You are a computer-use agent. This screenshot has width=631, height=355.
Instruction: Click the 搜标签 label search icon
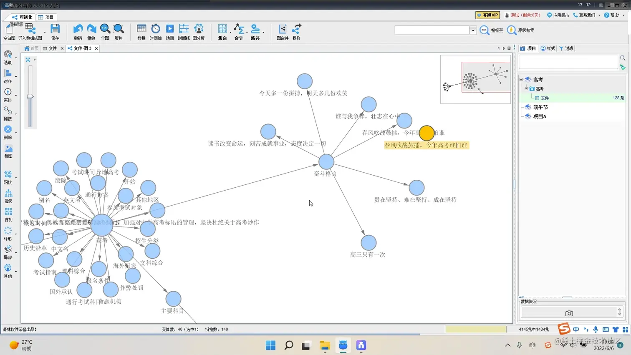(485, 30)
